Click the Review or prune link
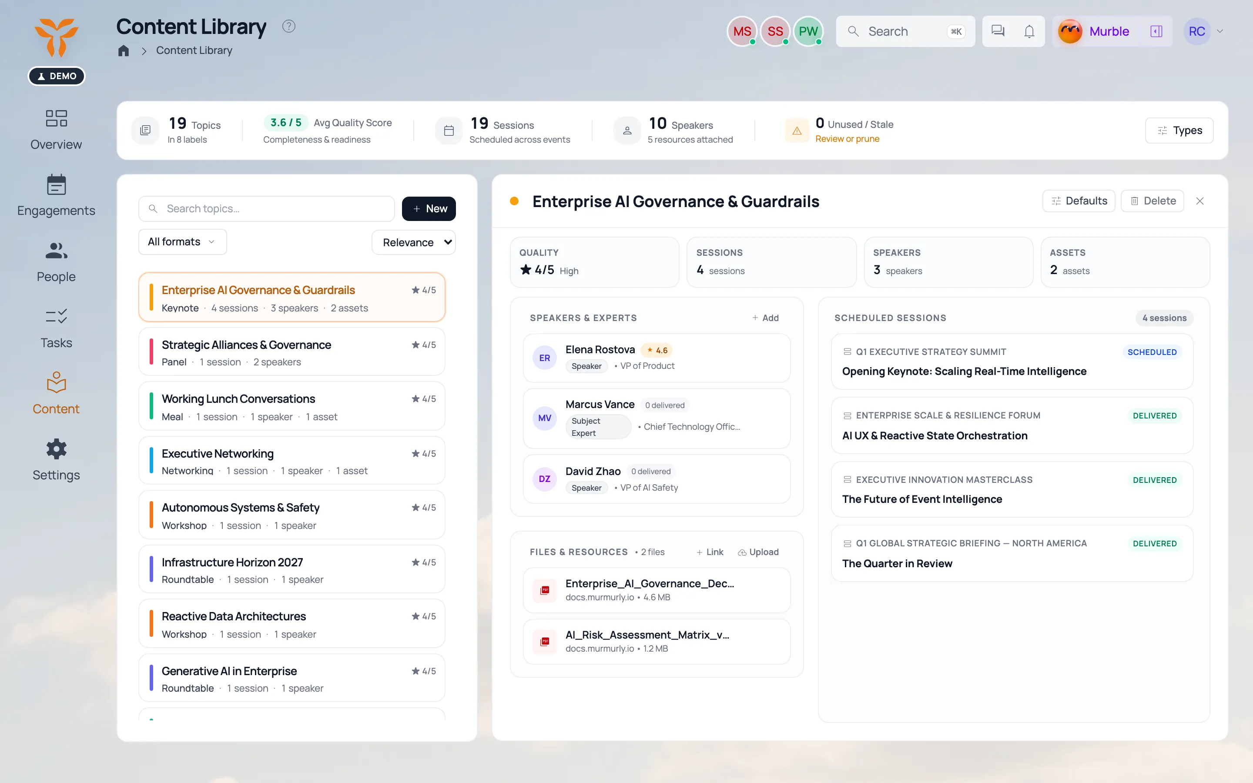 coord(847,139)
